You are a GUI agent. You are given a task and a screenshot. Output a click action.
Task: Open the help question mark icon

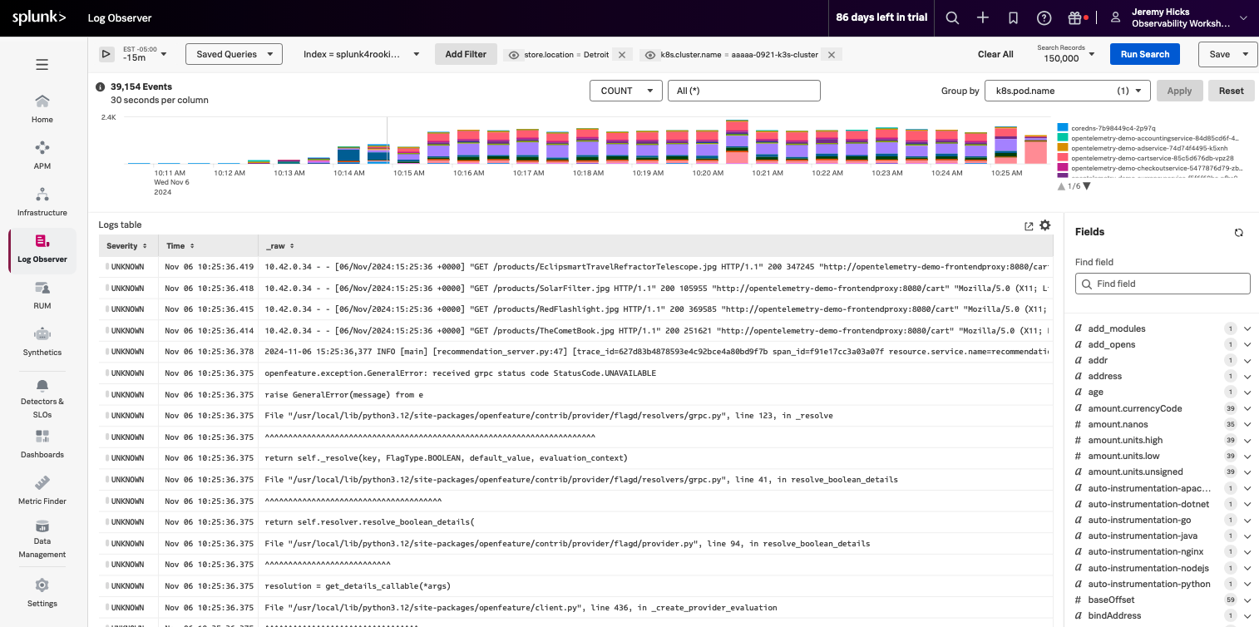pyautogui.click(x=1044, y=18)
